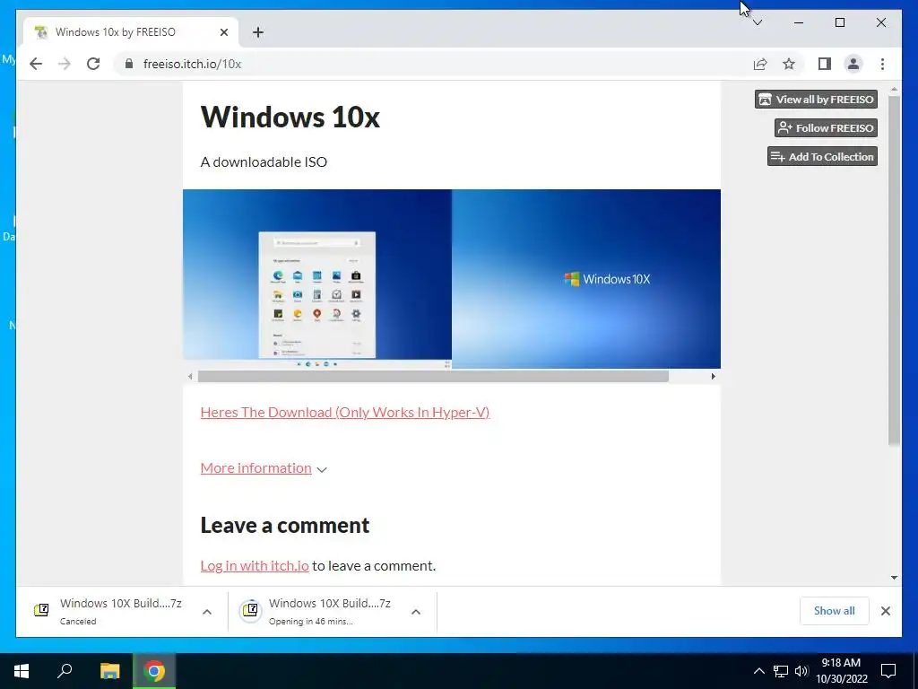This screenshot has width=918, height=689.
Task: Click Opening in 46 mins status text
Action: pyautogui.click(x=311, y=621)
